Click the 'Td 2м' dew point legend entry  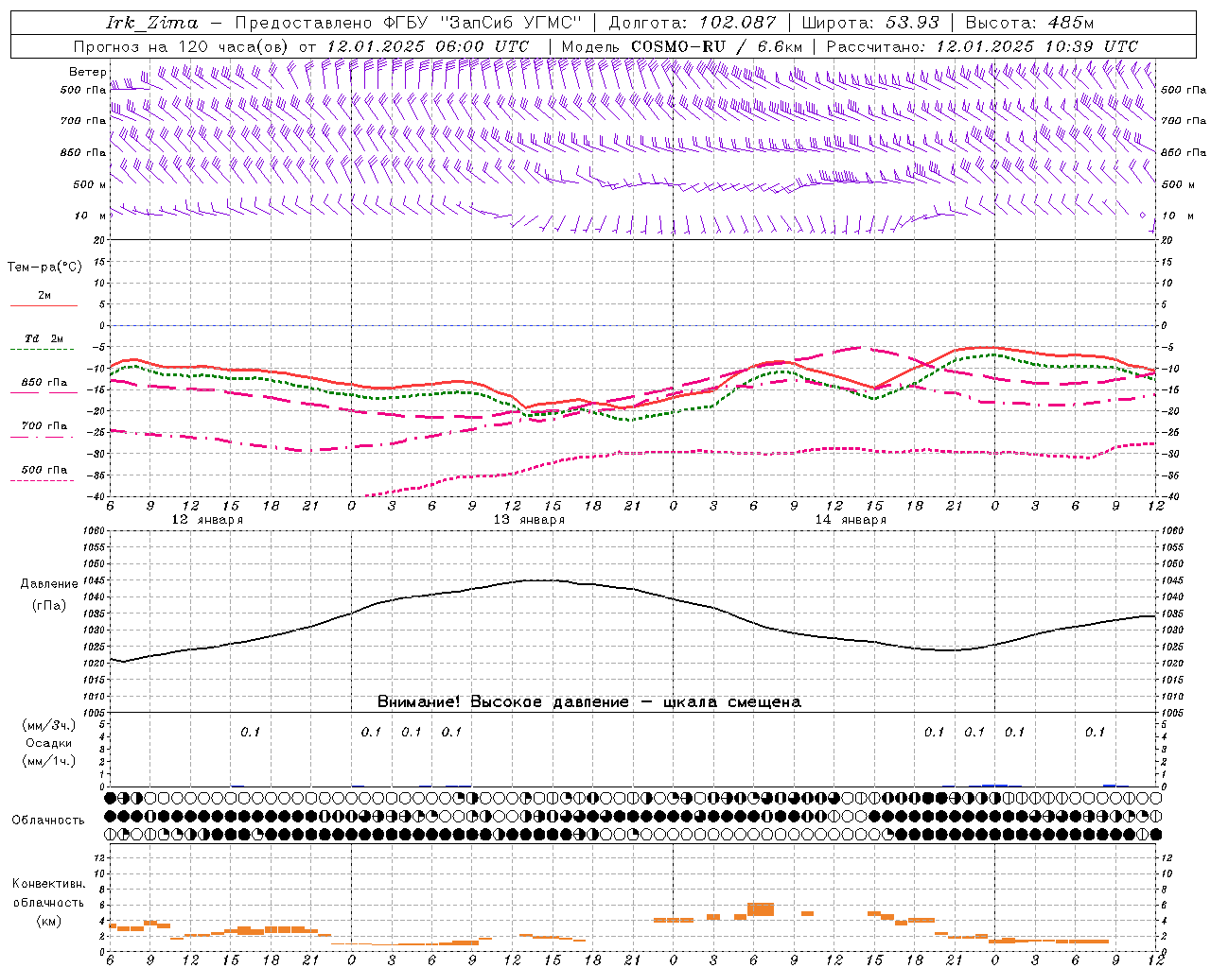pyautogui.click(x=44, y=338)
